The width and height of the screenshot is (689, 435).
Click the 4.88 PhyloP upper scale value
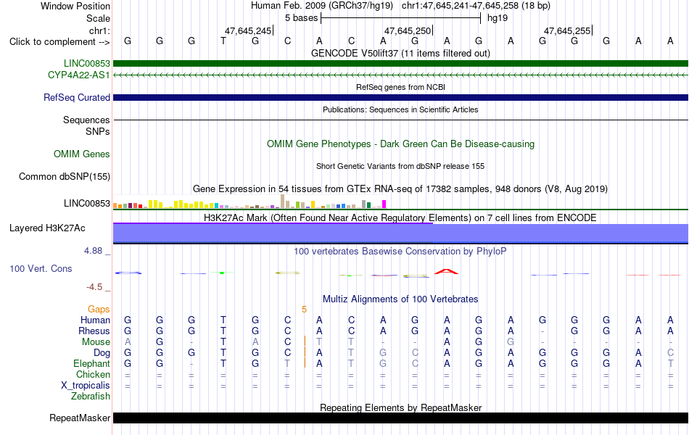[x=93, y=251]
